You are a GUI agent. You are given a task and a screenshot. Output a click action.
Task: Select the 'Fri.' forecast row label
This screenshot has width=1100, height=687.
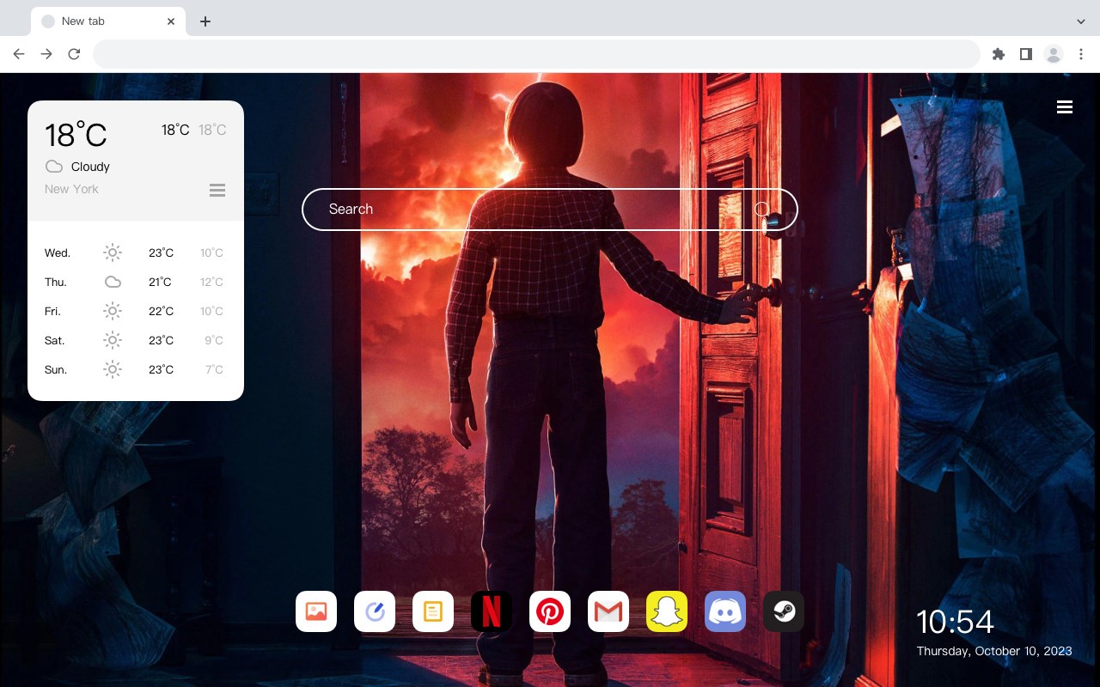click(x=52, y=311)
